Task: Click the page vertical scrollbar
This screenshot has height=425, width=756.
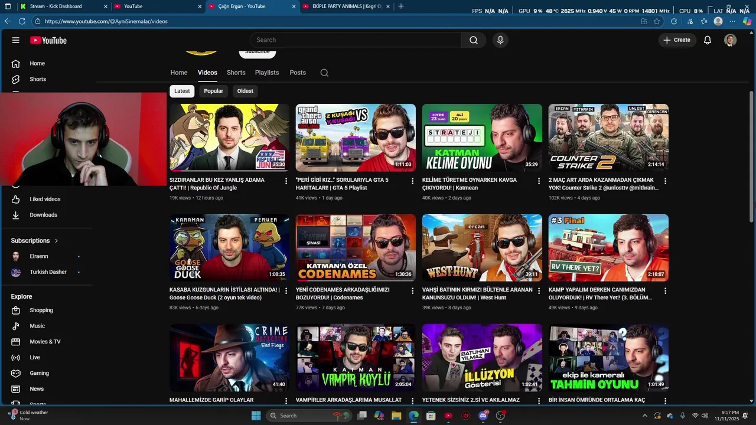Action: coord(752,156)
